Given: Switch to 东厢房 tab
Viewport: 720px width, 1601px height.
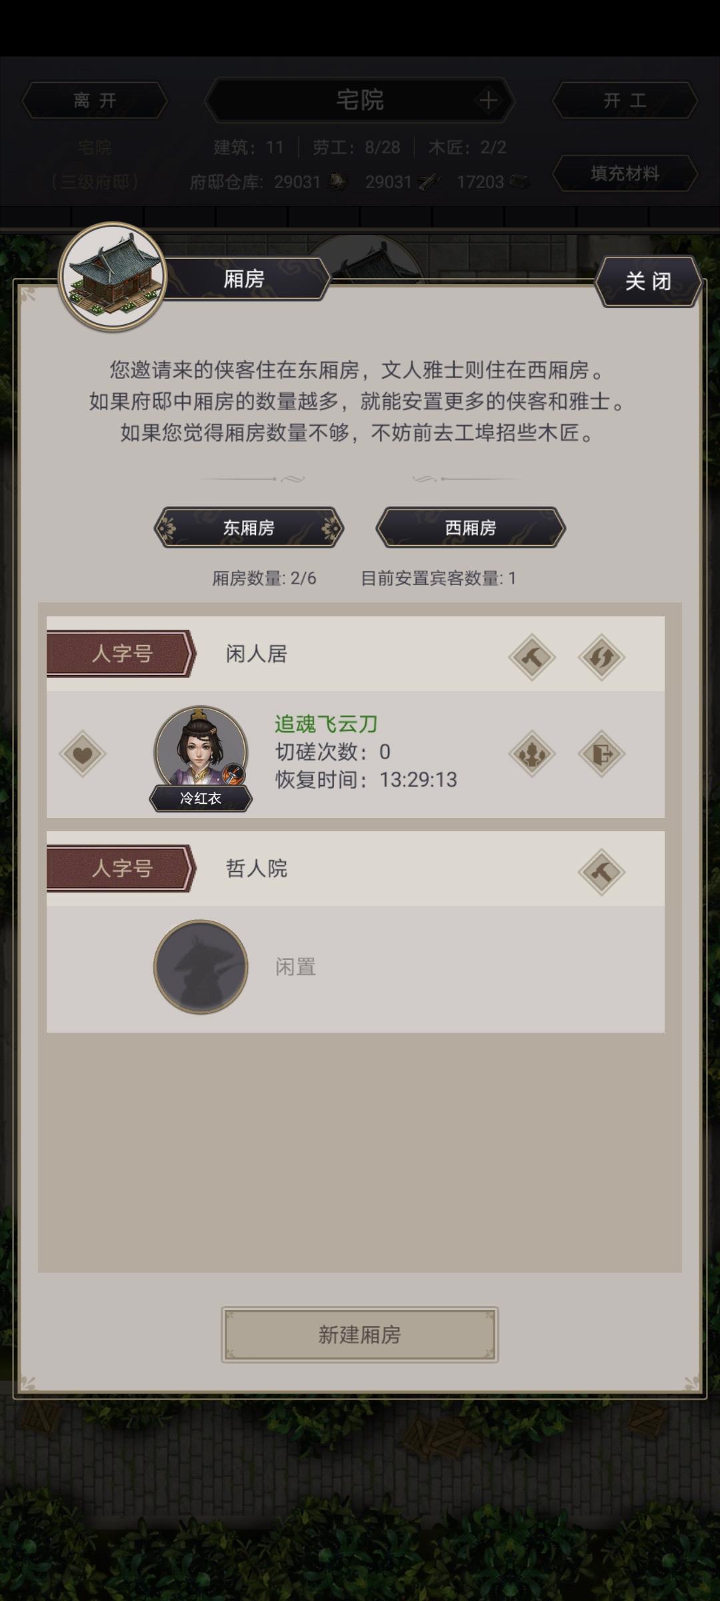Looking at the screenshot, I should point(249,528).
